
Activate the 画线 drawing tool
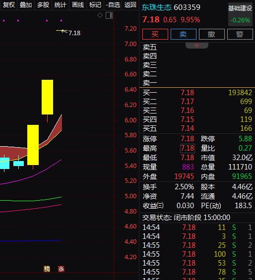tap(78, 5)
